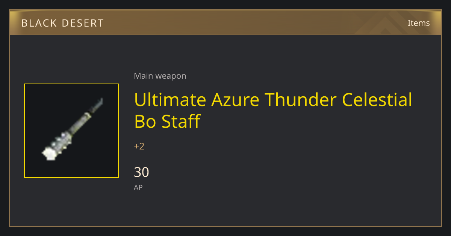451x236 pixels.
Task: Click the word Azure in the item name
Action: coord(235,100)
